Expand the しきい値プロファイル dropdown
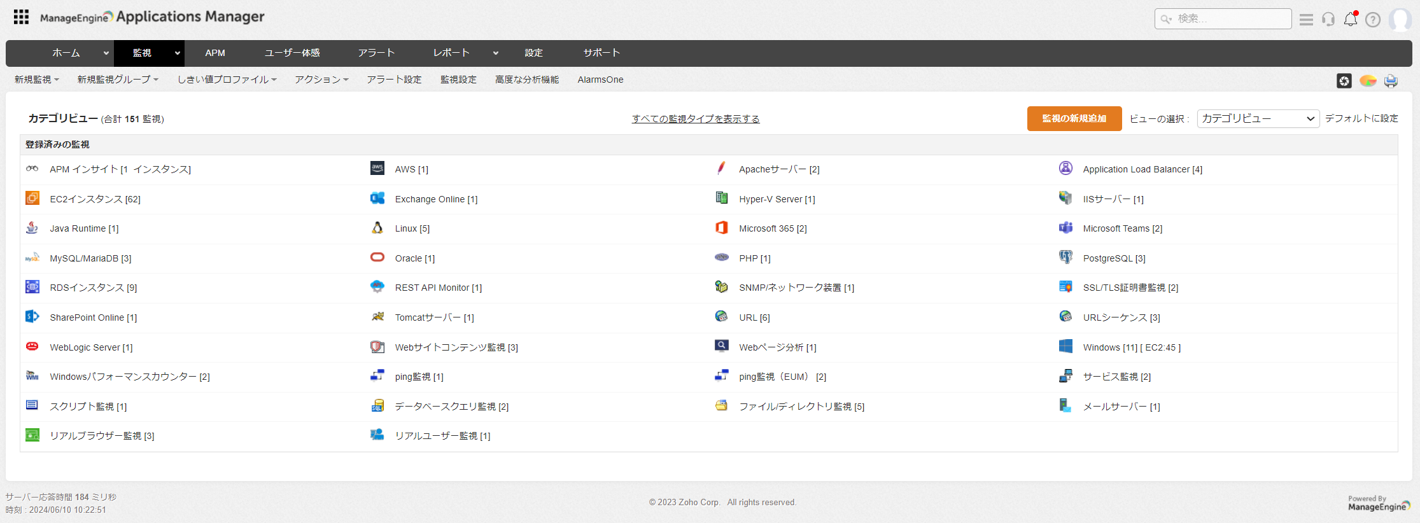This screenshot has width=1420, height=523. (x=227, y=80)
